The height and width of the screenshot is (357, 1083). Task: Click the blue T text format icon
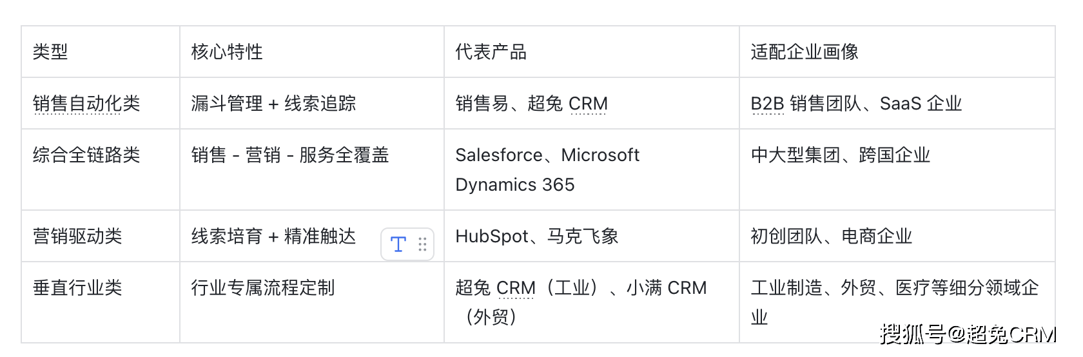[x=398, y=244]
